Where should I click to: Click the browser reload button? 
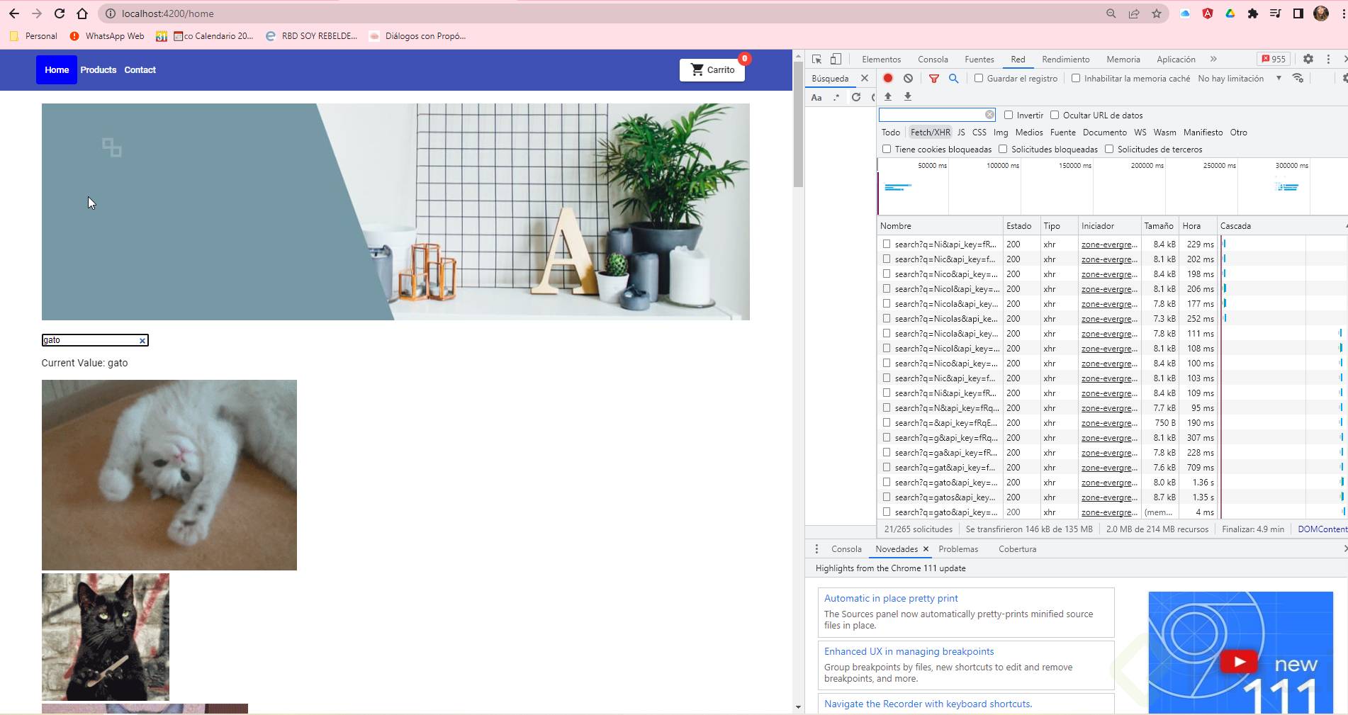coord(60,13)
